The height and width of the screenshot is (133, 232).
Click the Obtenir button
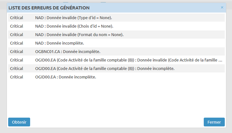pos(19,122)
